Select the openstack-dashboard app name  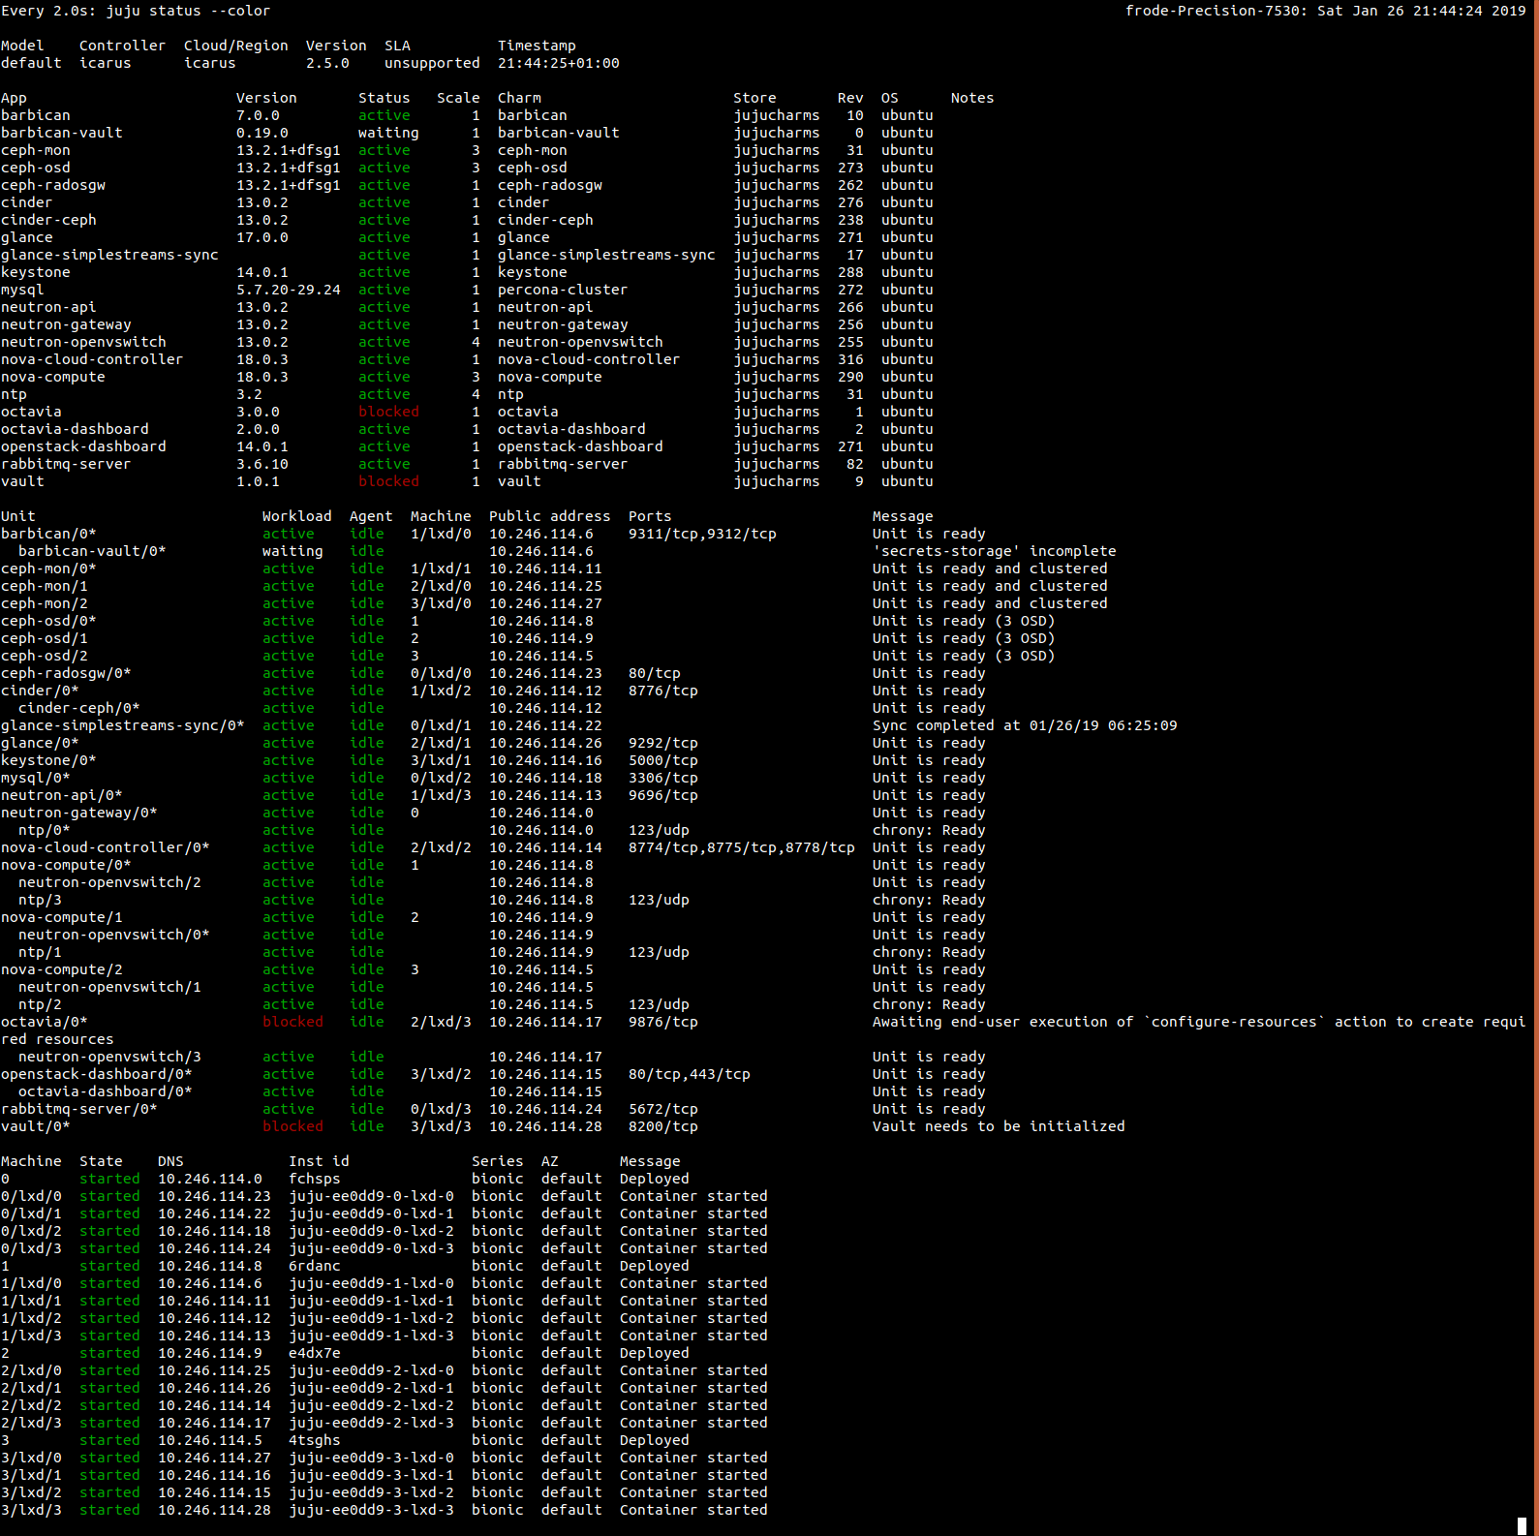point(83,446)
